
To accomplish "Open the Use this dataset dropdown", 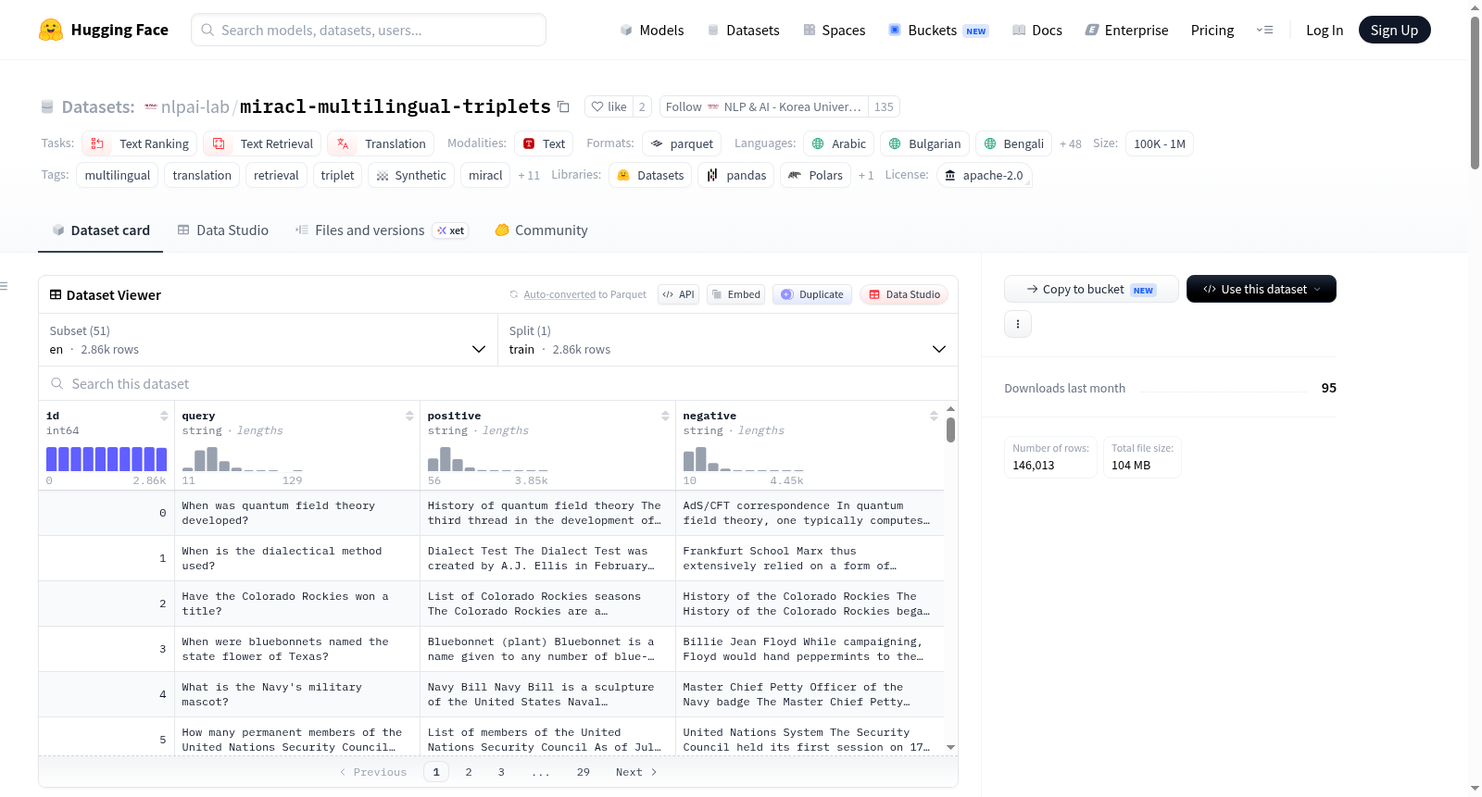I will [x=1262, y=289].
